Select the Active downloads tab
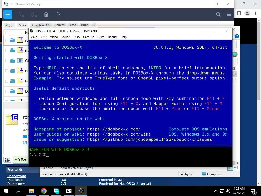The height and width of the screenshot is (196, 261). pos(22,25)
